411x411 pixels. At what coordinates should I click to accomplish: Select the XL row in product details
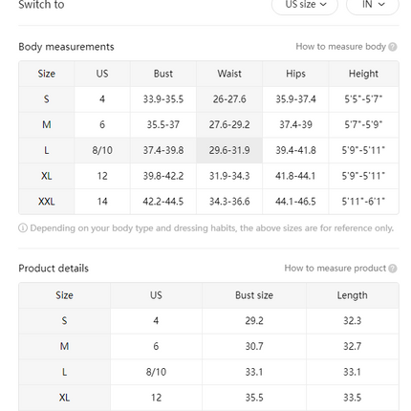(208, 398)
